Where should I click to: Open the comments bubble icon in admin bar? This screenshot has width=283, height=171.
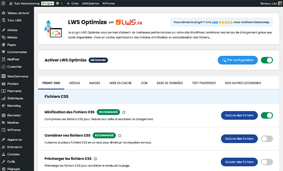(57, 3)
